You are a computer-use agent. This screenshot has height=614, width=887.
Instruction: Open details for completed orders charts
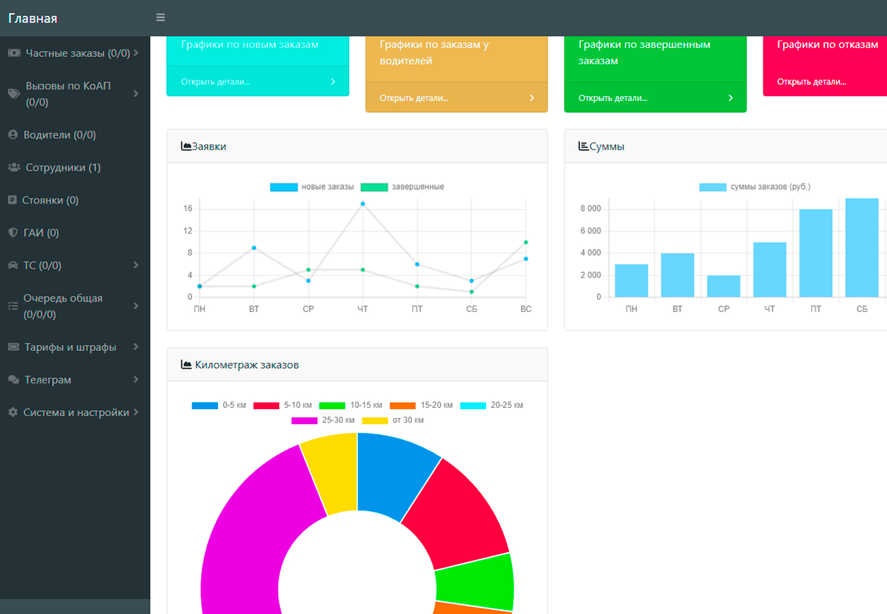(655, 98)
